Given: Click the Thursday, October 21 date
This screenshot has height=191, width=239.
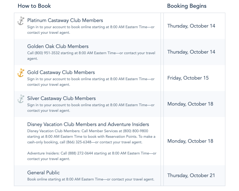Looking at the screenshot, I should [191, 176].
